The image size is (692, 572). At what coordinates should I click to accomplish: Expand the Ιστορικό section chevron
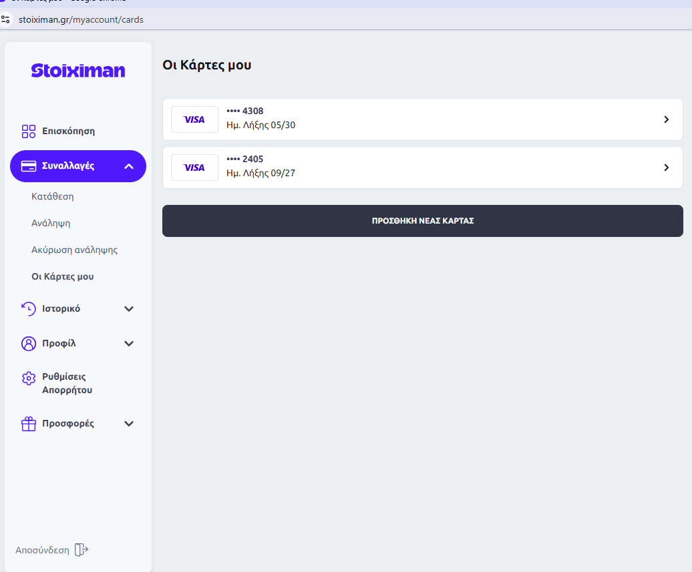coord(129,309)
